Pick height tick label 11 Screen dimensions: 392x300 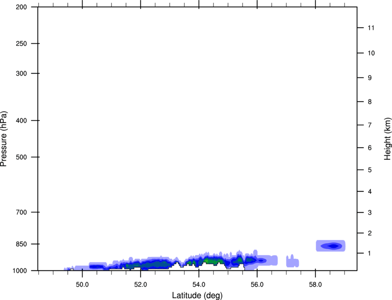pyautogui.click(x=371, y=28)
